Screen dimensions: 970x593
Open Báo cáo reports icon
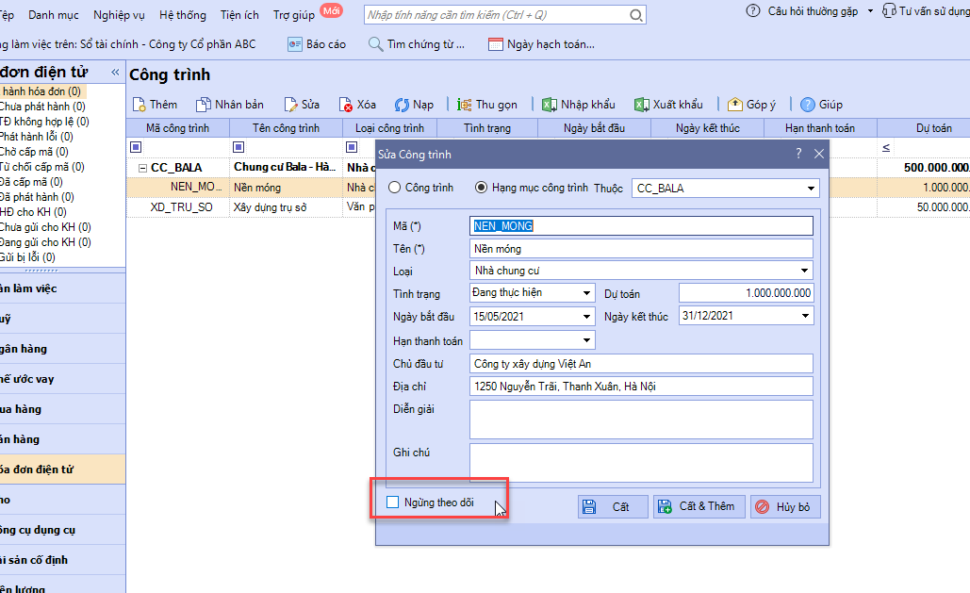(x=294, y=44)
